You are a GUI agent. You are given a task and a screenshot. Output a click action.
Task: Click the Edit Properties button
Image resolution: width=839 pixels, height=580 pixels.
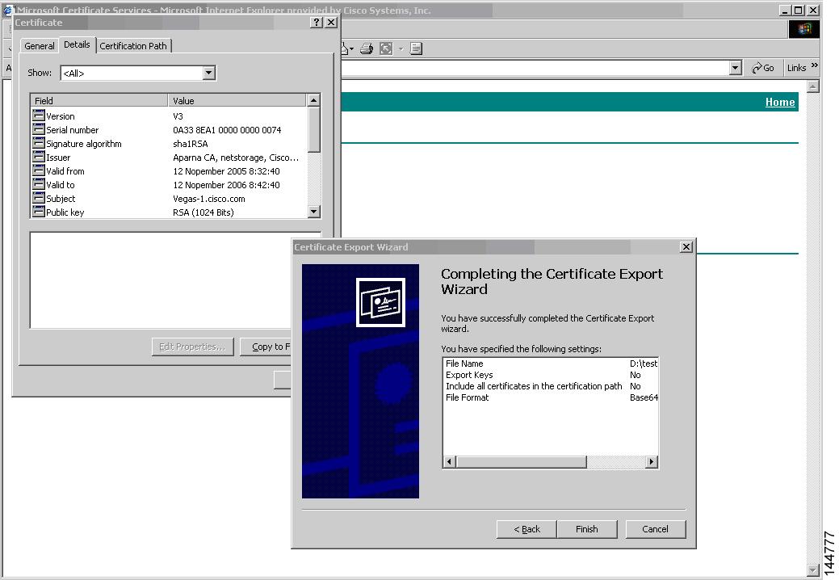point(193,347)
